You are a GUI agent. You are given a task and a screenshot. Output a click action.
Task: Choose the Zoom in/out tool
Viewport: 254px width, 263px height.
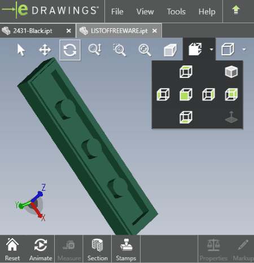pos(95,50)
